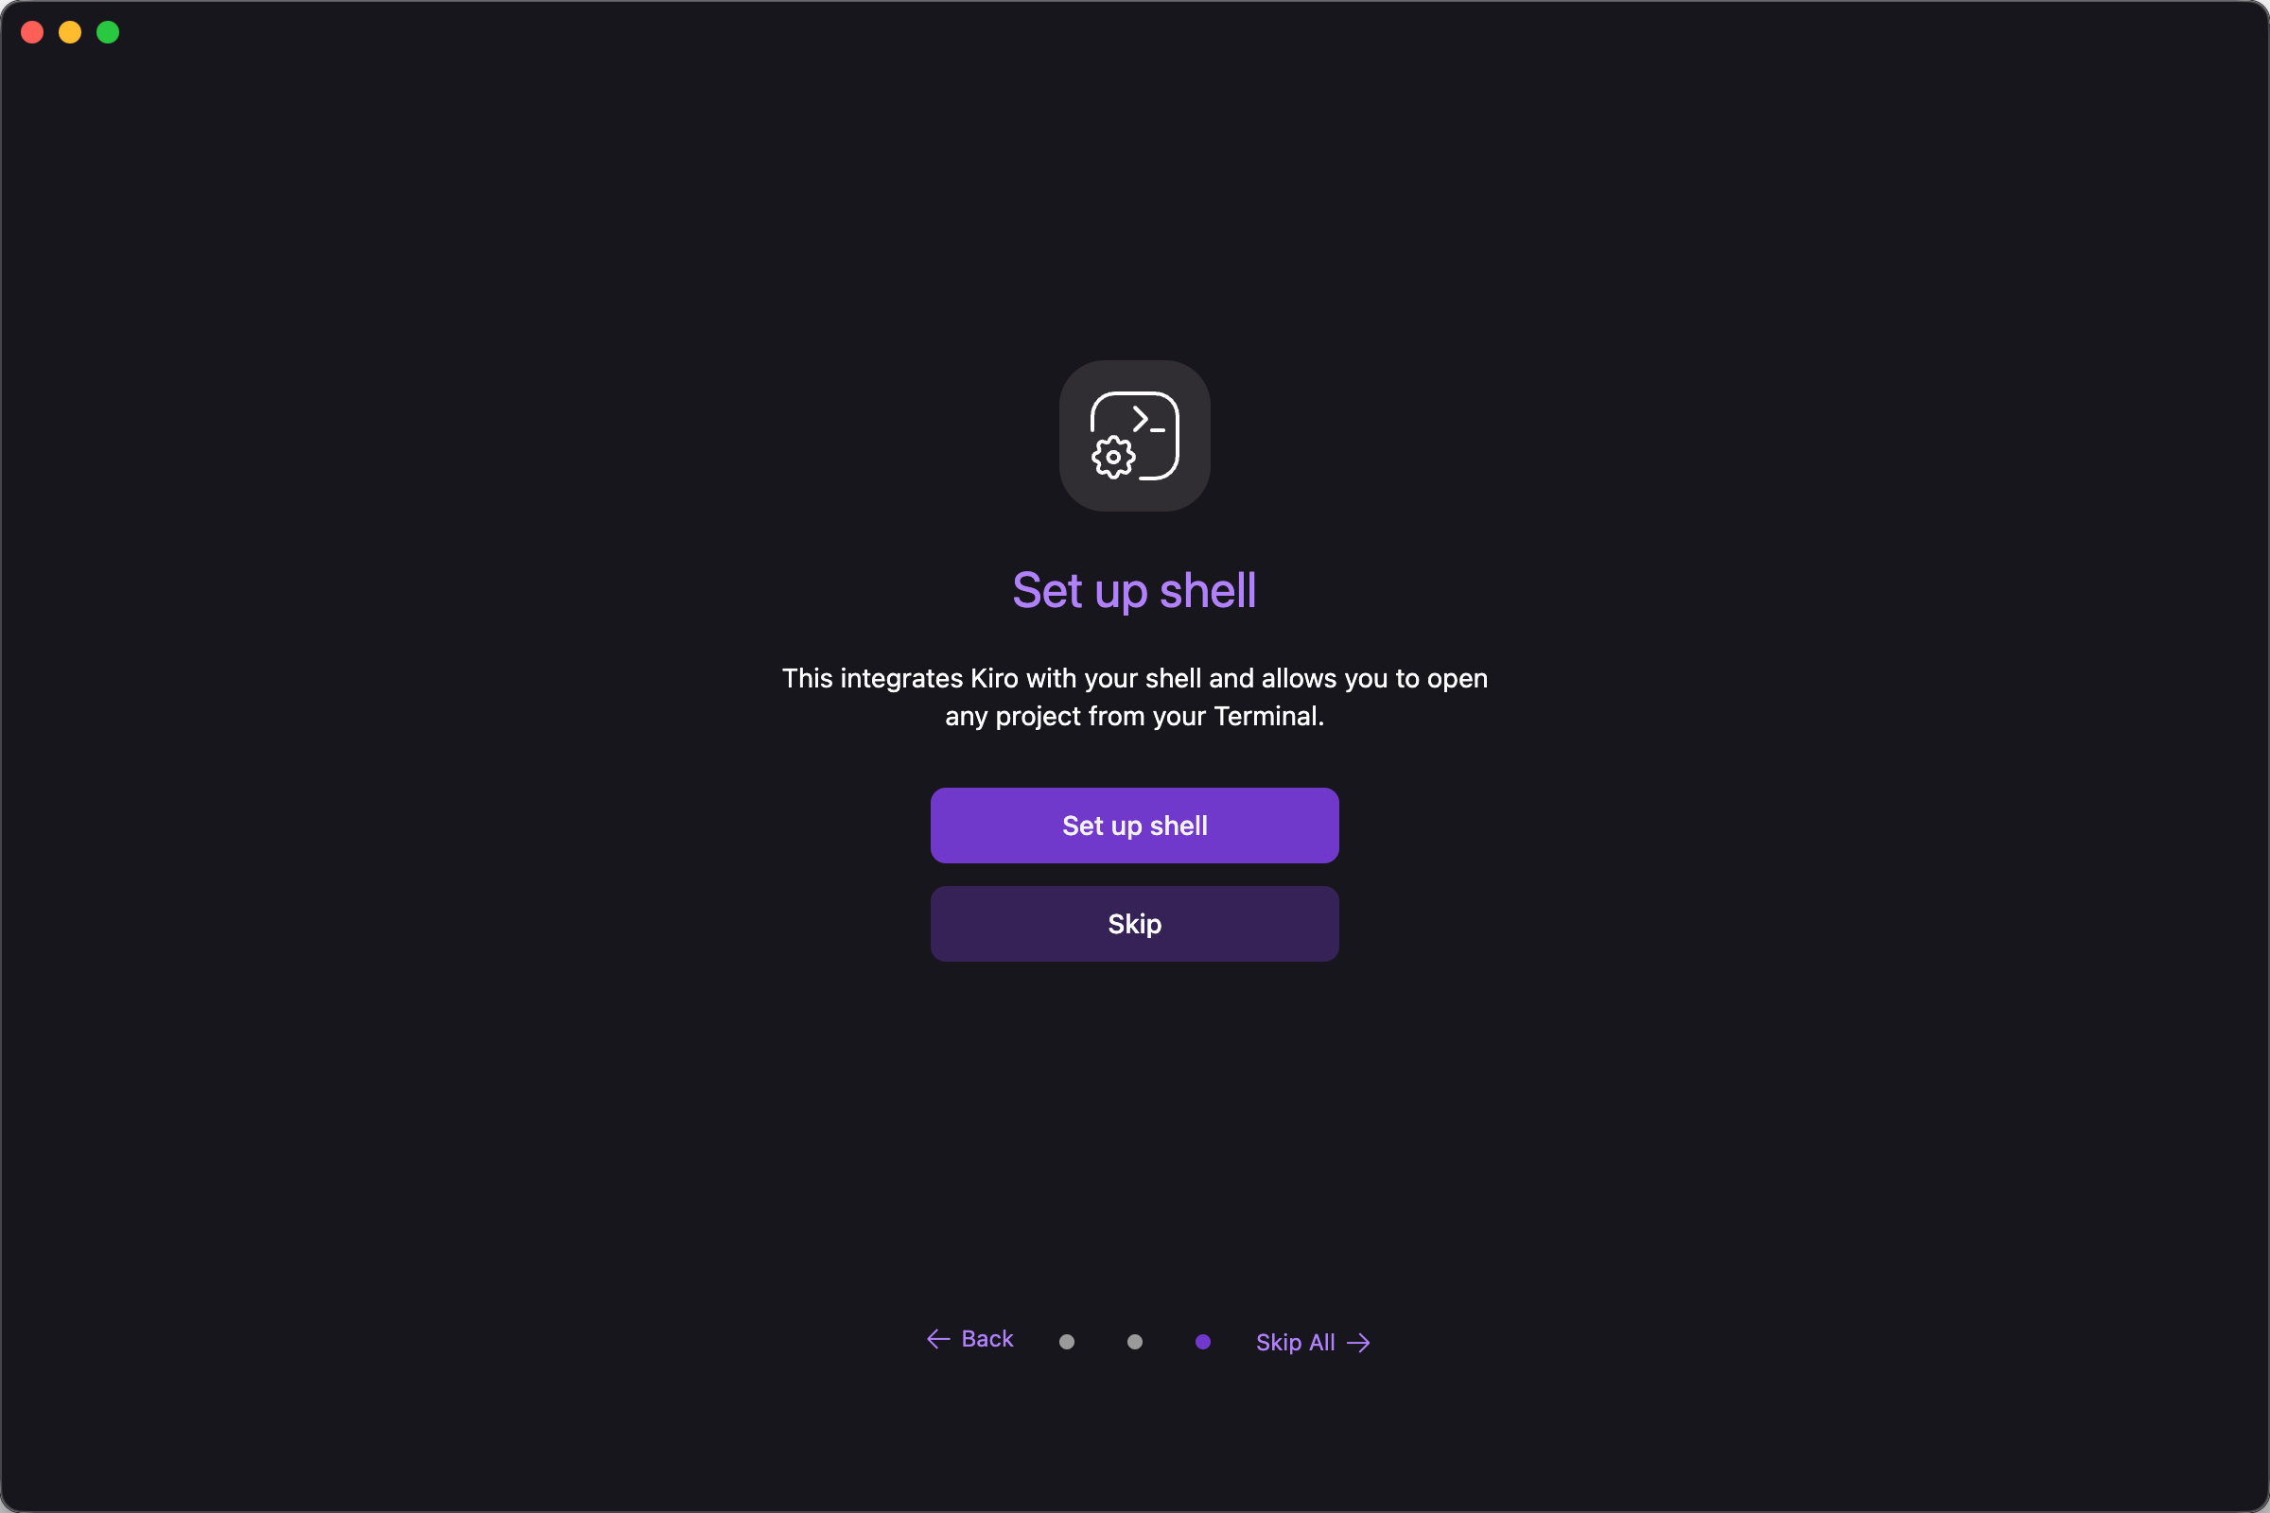Screen dimensions: 2270x1513
Task: Click the dark rounded tile behind the shell icon
Action: [x=1134, y=436]
